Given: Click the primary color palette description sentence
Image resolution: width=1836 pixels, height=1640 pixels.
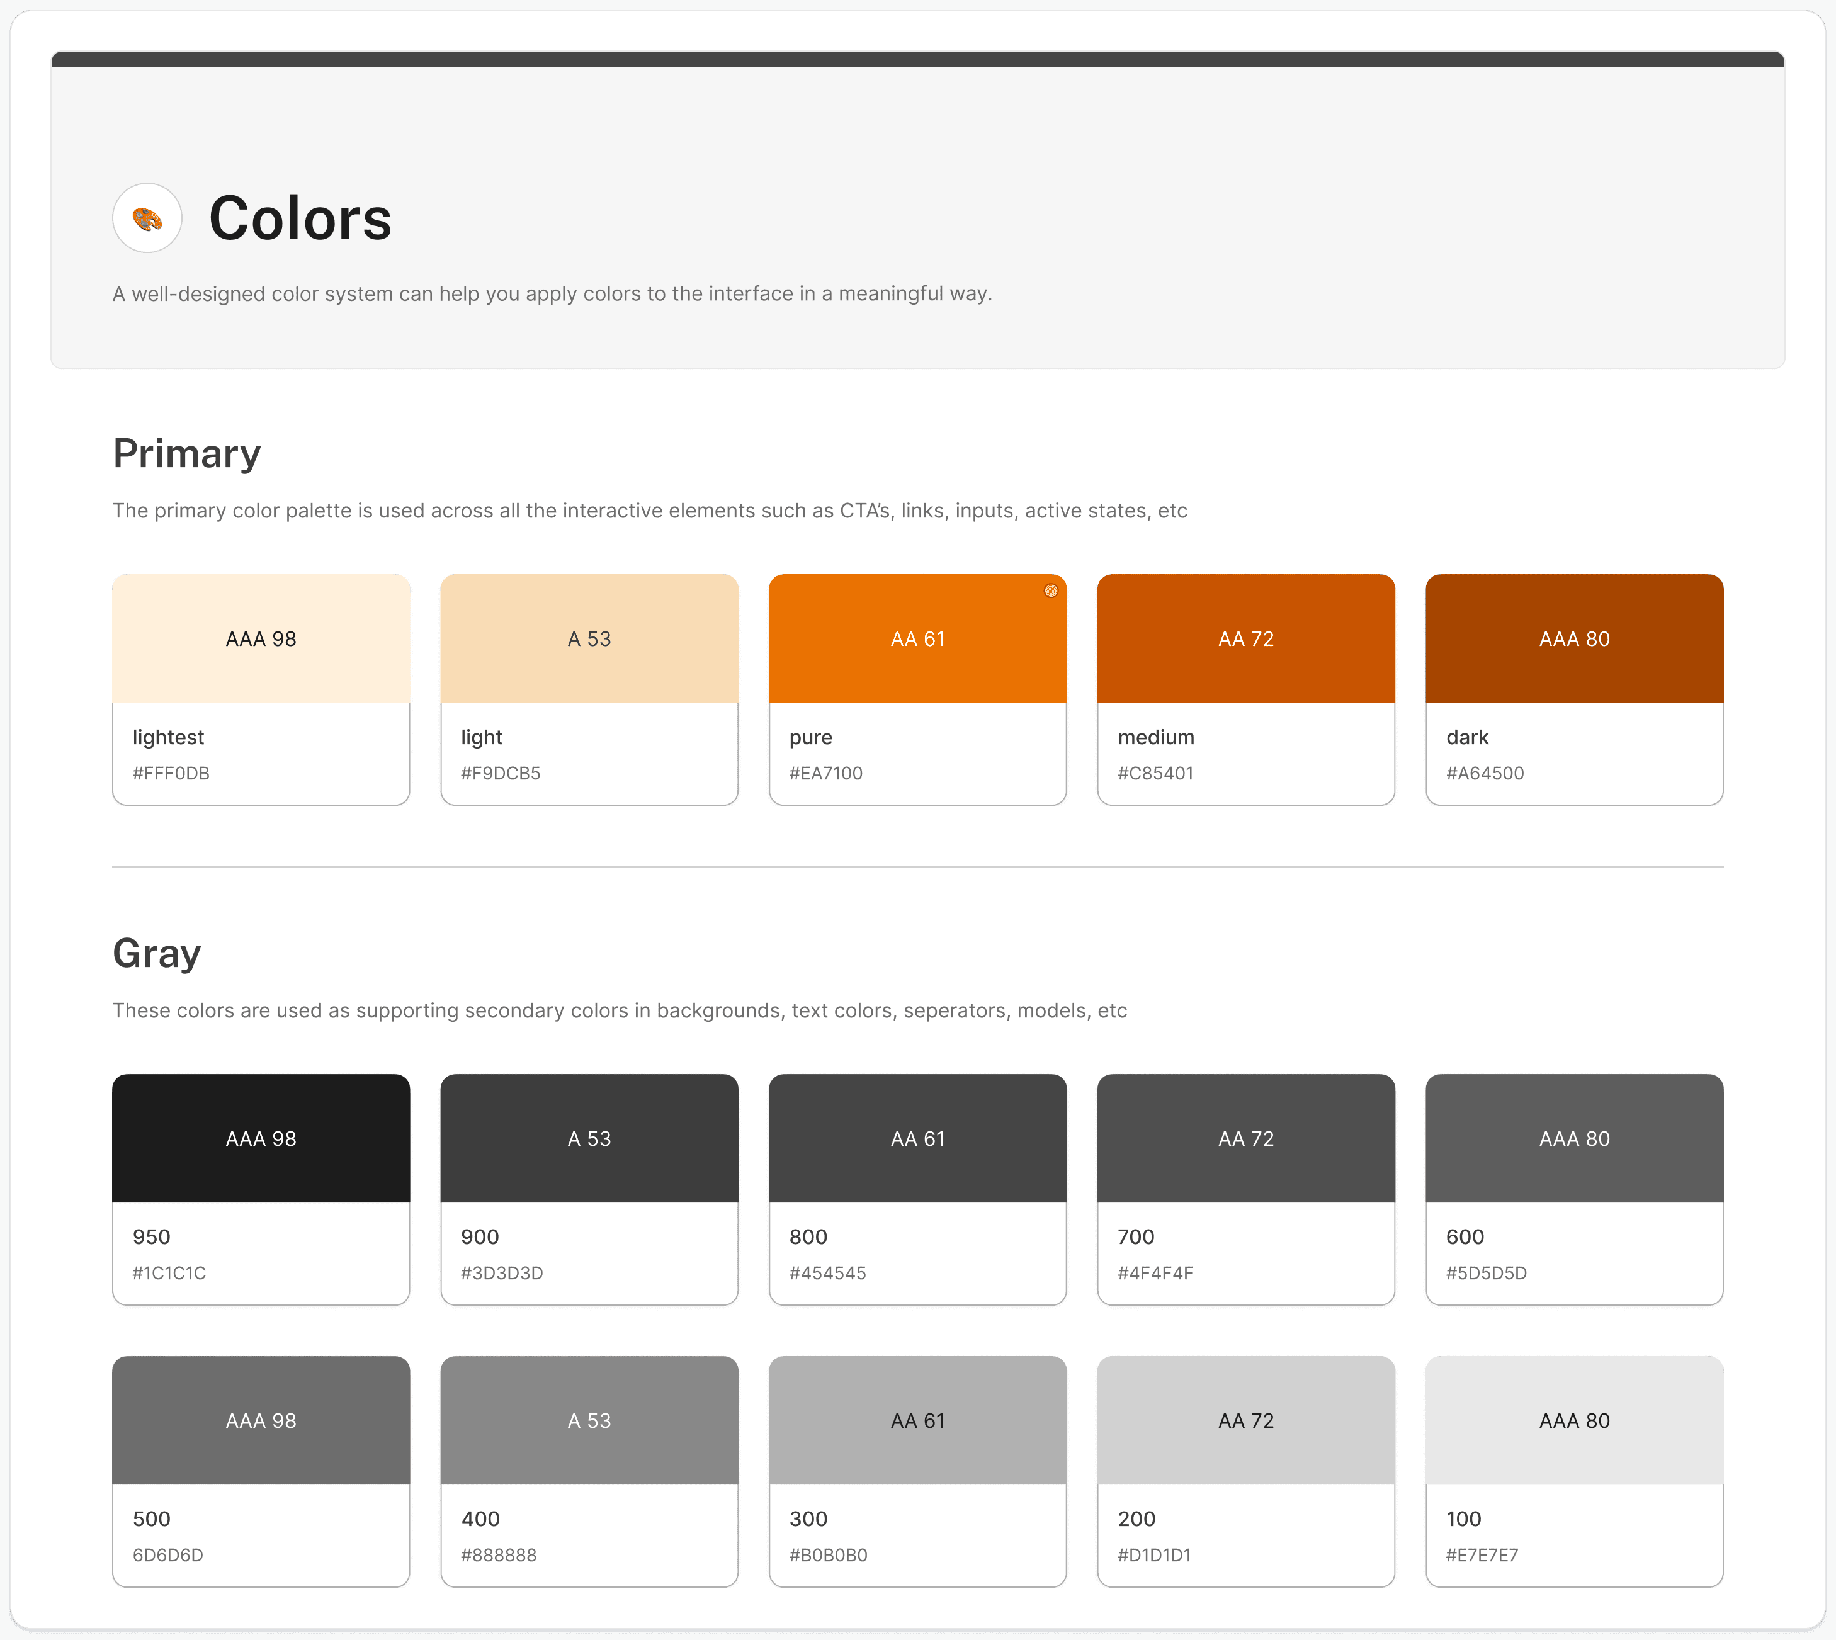Looking at the screenshot, I should [x=650, y=511].
